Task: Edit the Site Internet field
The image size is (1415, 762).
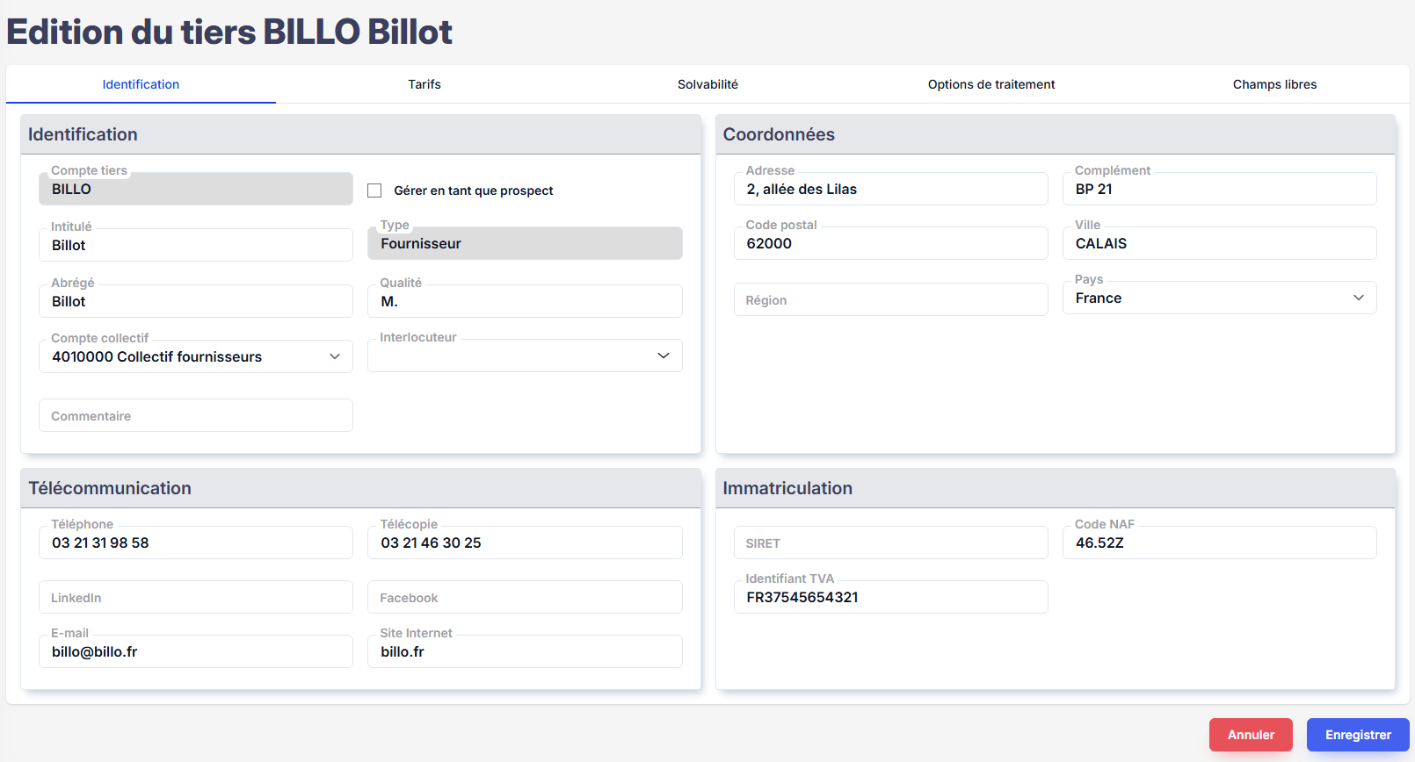Action: coord(524,652)
